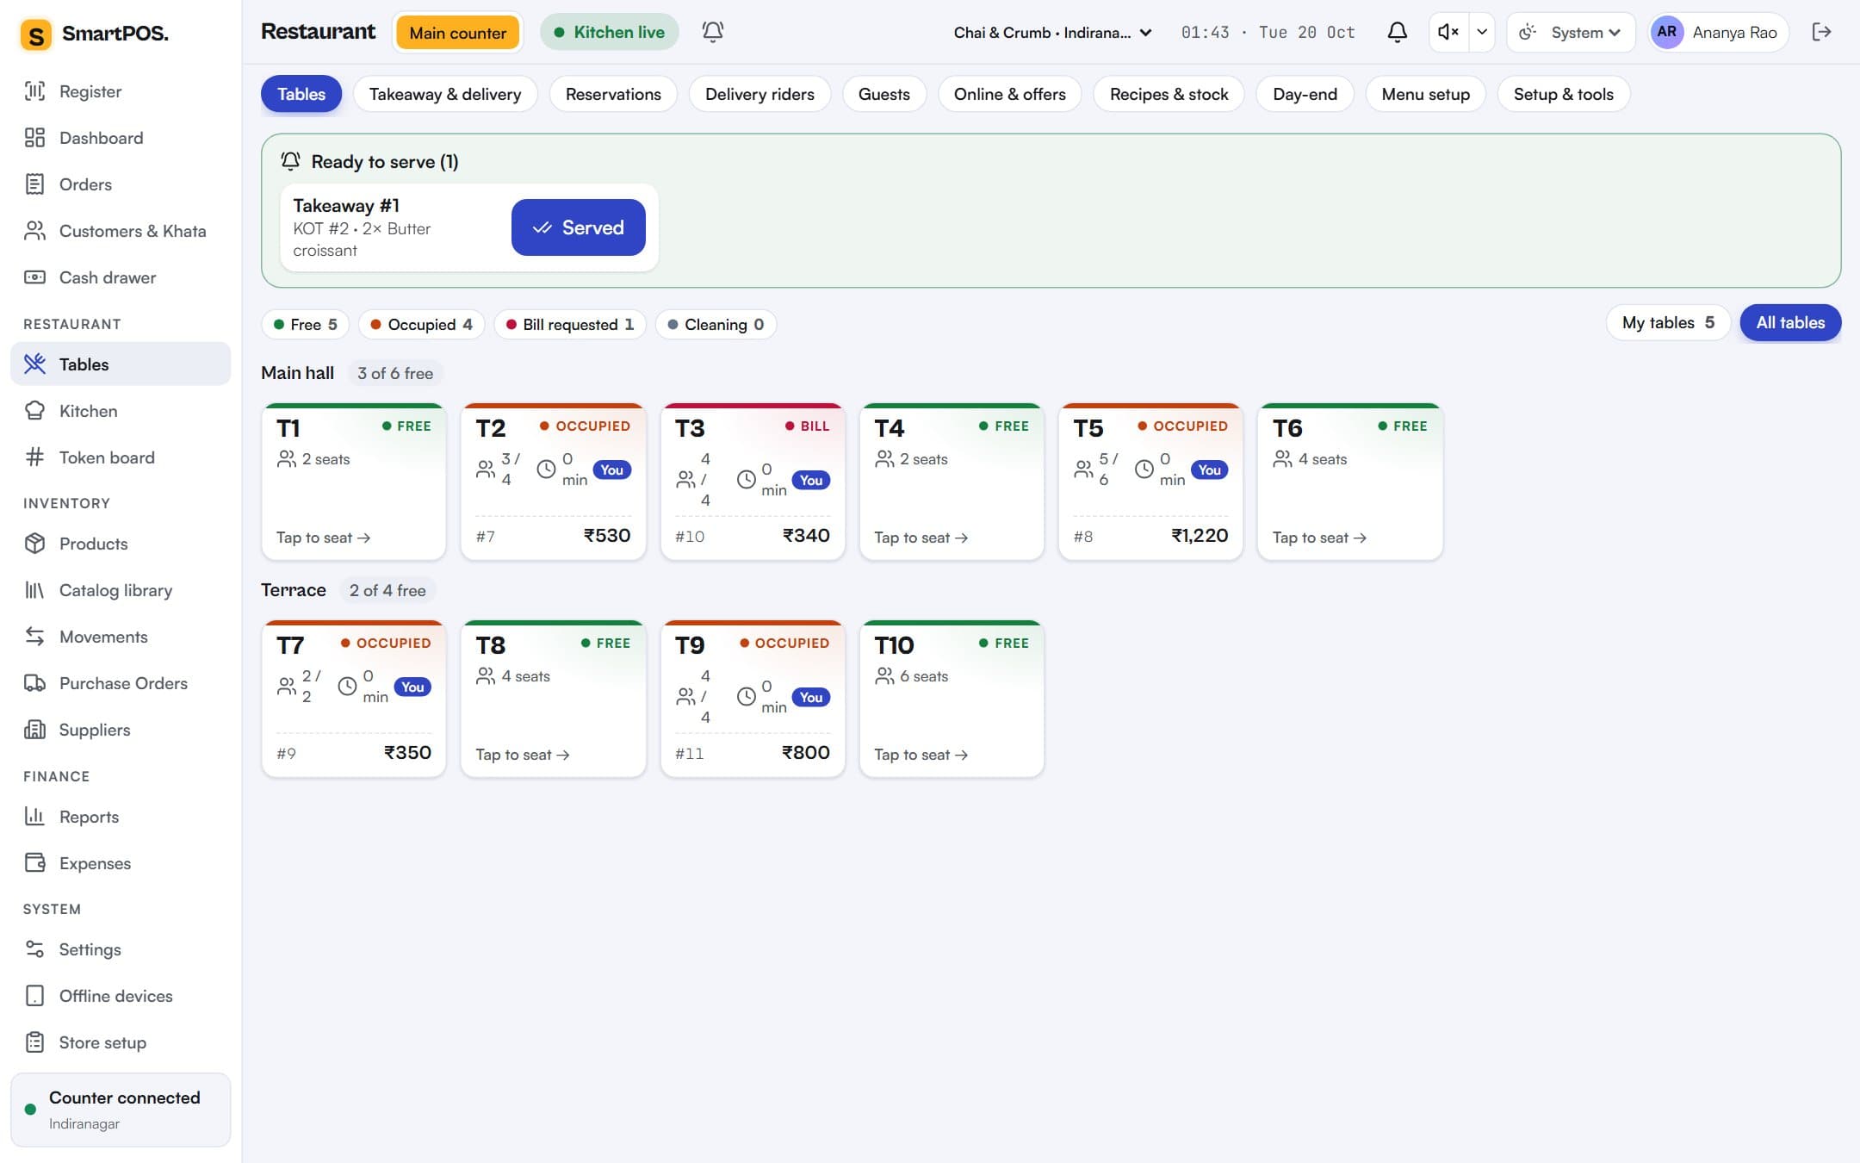
Task: Go to Orders in the sidebar
Action: [x=121, y=184]
